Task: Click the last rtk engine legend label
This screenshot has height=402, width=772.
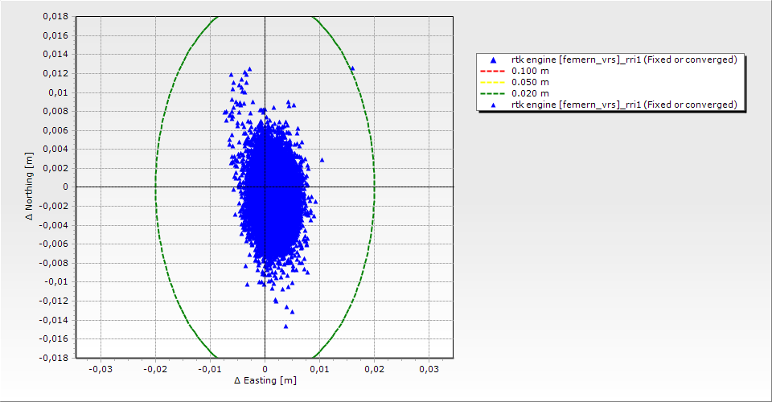Action: 624,105
